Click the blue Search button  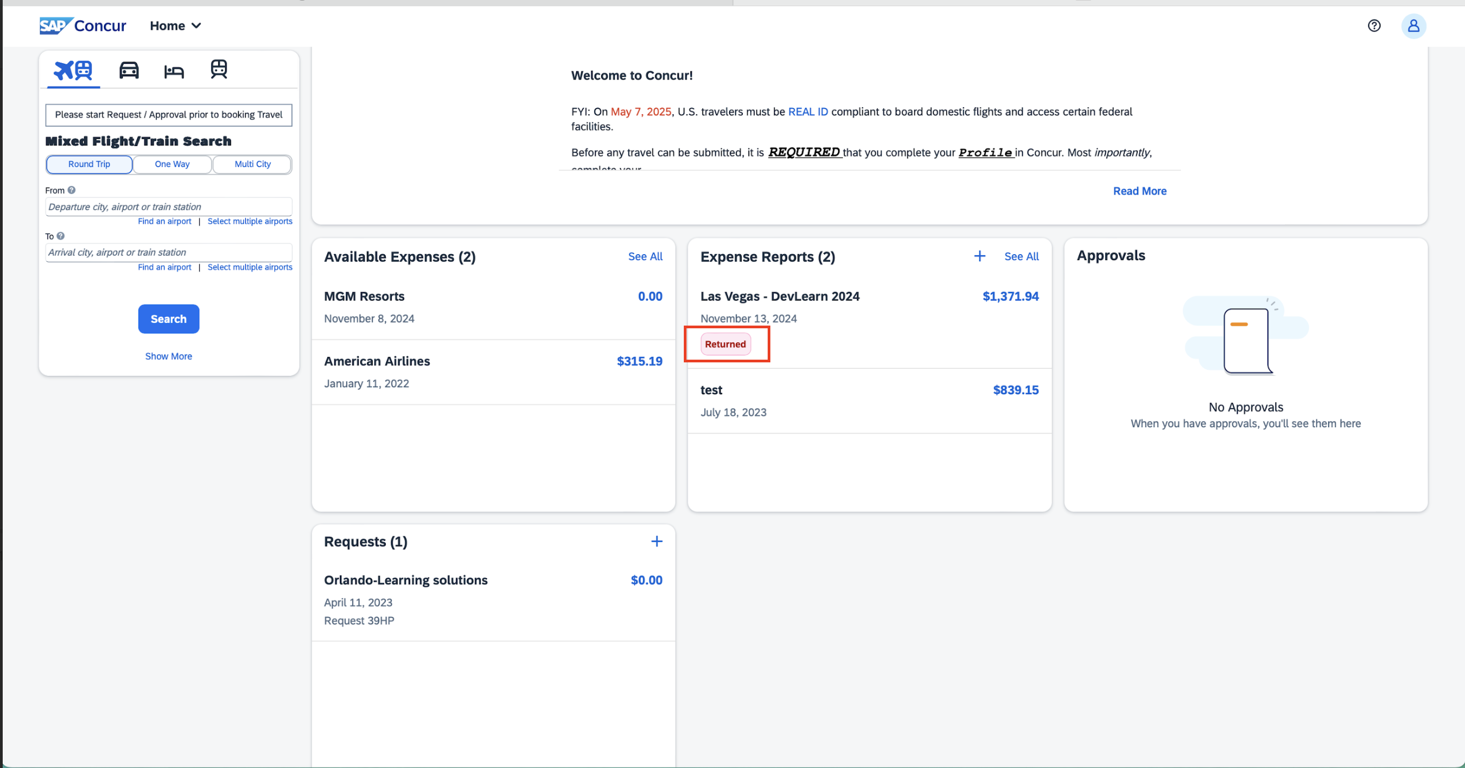pos(168,319)
